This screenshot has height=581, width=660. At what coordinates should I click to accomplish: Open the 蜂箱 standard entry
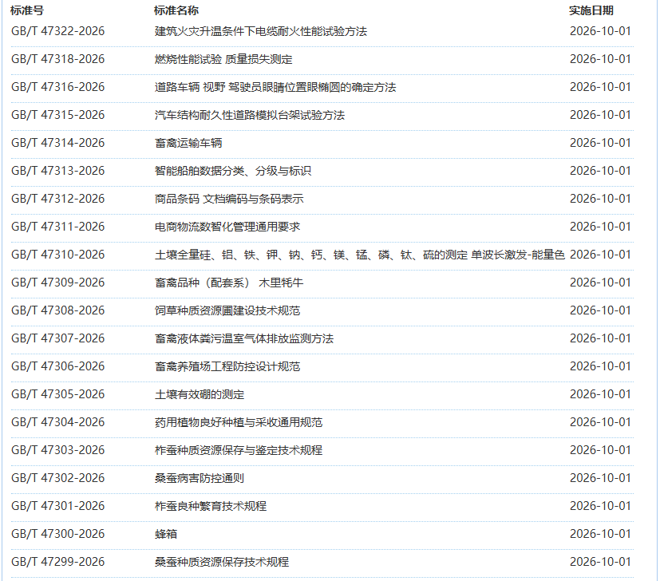(x=166, y=534)
